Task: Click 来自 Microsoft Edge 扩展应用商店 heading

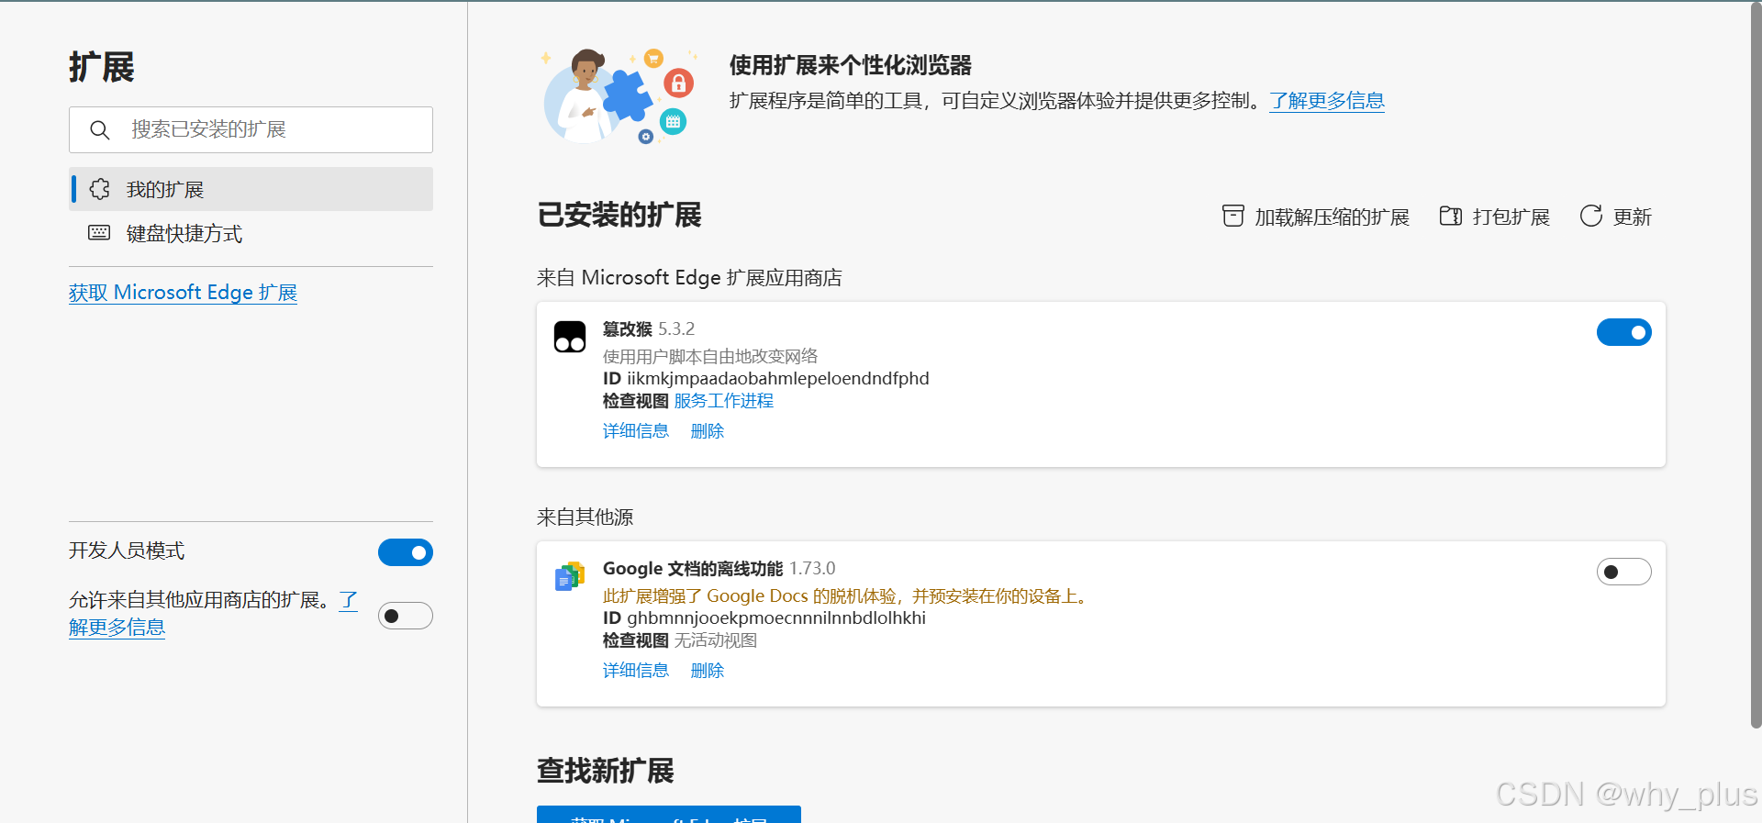Action: pos(689,278)
